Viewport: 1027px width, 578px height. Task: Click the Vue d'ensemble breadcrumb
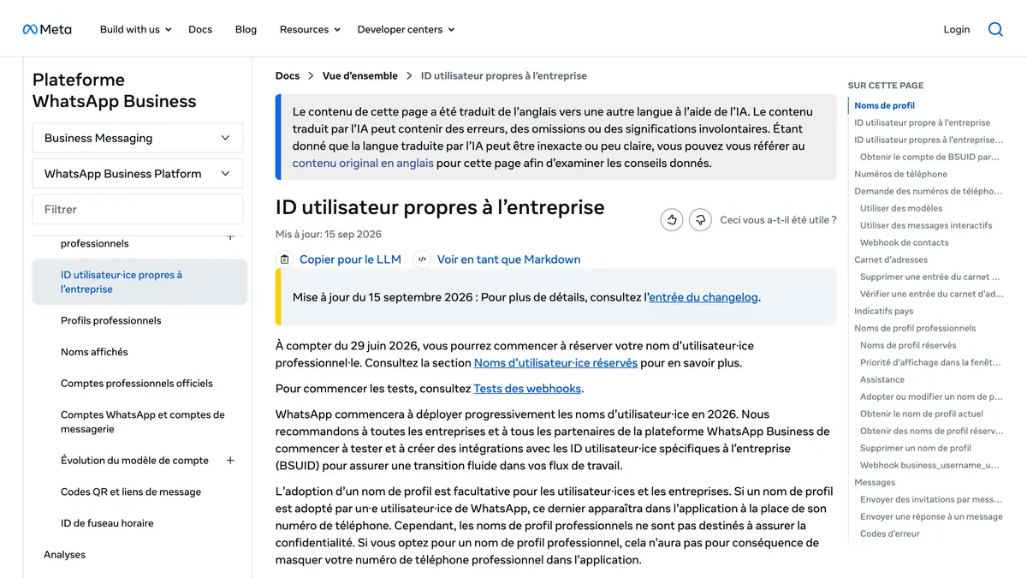(360, 75)
